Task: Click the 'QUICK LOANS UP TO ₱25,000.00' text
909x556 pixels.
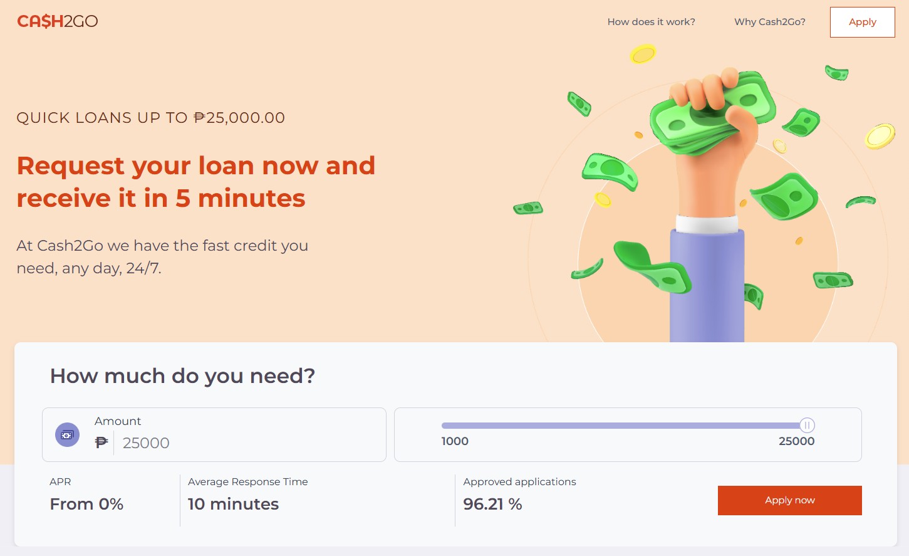Action: (x=150, y=118)
